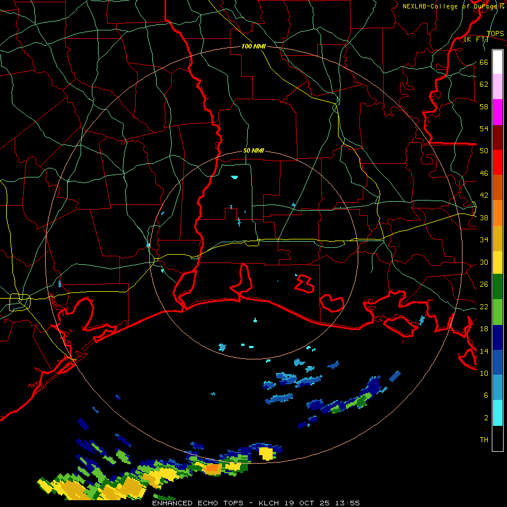Click the '30' legend value
This screenshot has width=507, height=507.
(x=484, y=262)
